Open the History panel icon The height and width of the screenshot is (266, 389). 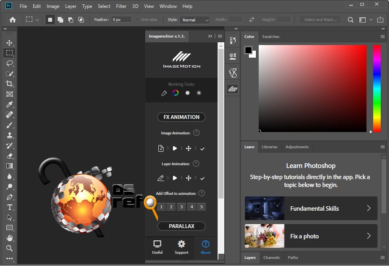coord(233,40)
